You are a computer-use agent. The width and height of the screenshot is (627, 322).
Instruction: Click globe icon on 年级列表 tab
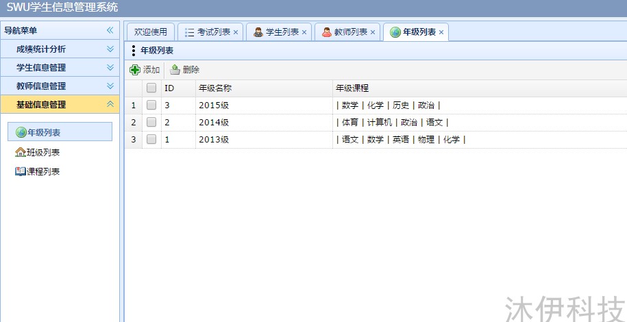395,32
